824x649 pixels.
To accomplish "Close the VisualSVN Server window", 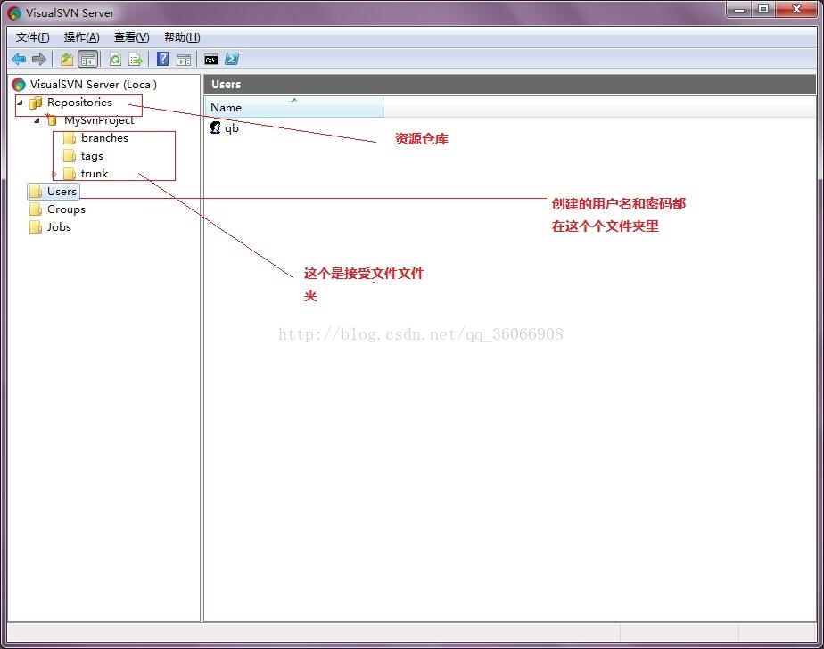I will click(796, 10).
